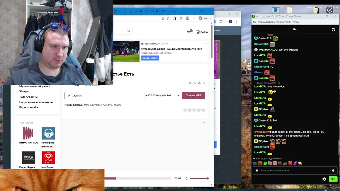
Task: Click the site search magnifier icon
Action: (128, 30)
